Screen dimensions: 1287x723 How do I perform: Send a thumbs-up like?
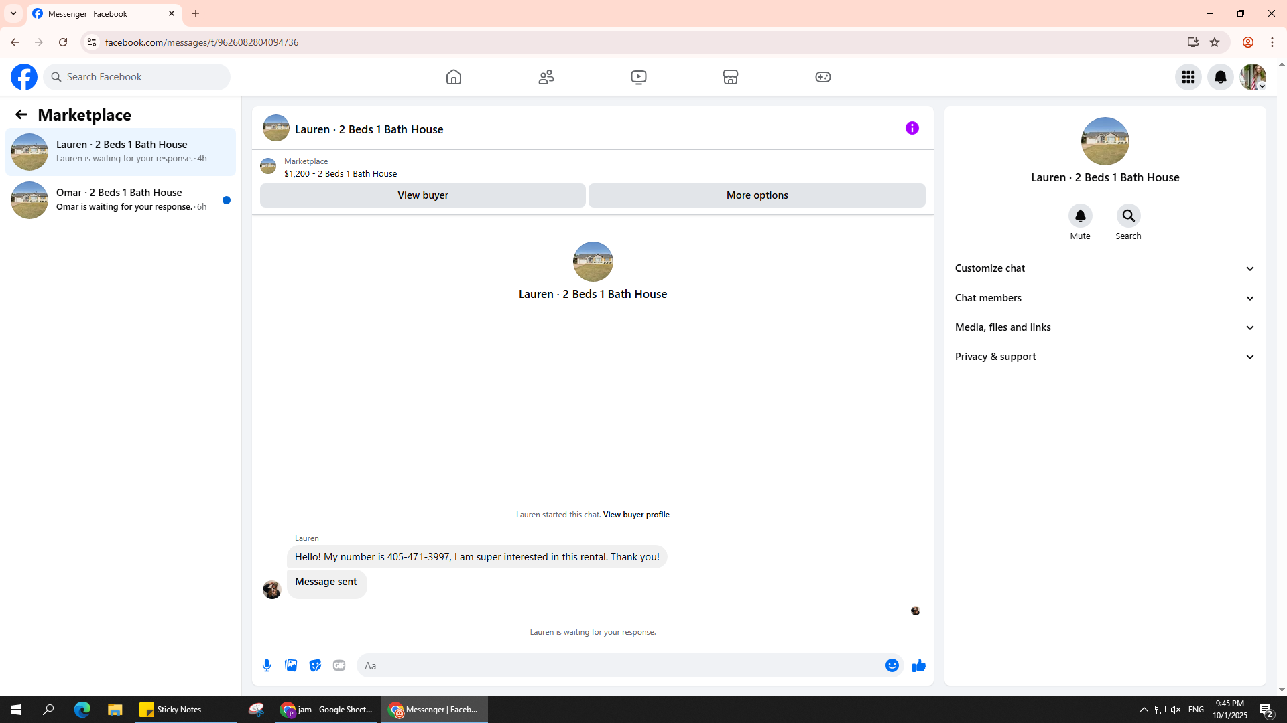(918, 665)
